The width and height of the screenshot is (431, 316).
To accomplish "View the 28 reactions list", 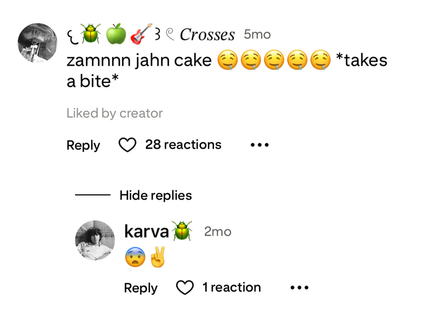I will pyautogui.click(x=183, y=145).
